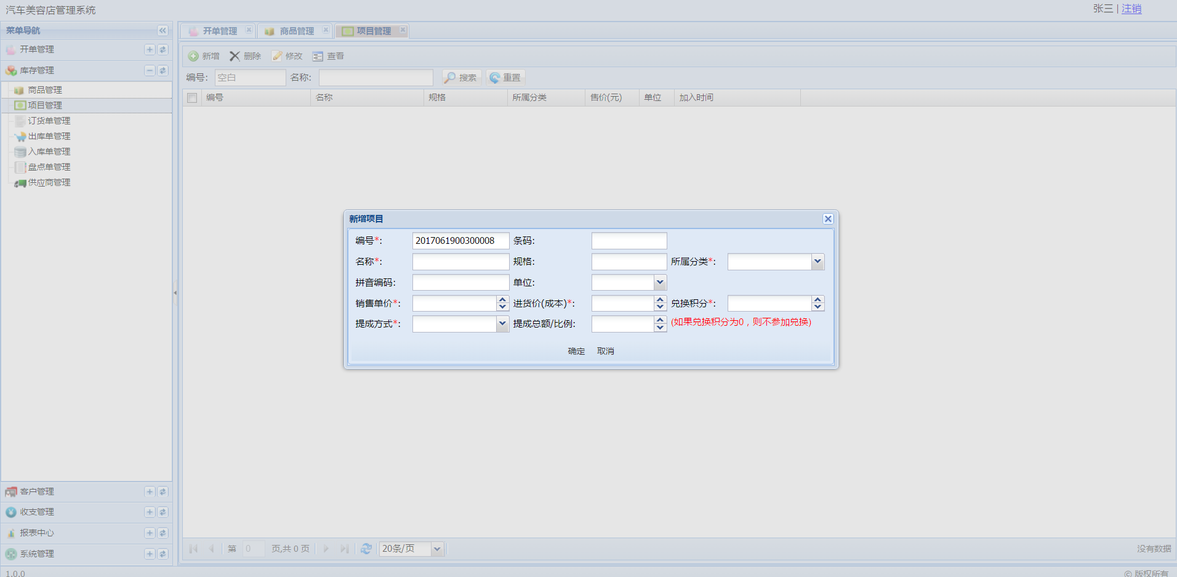Click the 修改 edit toolbar button
This screenshot has height=577, width=1177.
287,56
